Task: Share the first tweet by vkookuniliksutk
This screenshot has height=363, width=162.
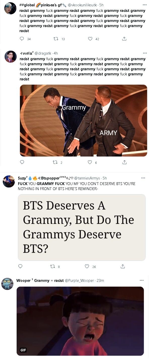Action: point(124,39)
